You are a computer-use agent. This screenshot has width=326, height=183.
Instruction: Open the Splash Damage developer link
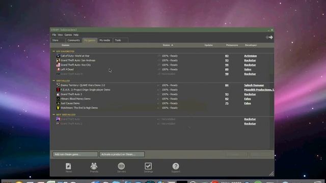[254, 85]
